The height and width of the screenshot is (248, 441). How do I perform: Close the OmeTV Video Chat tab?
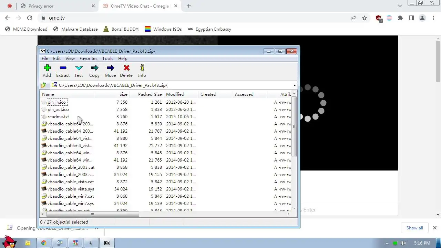(x=176, y=6)
